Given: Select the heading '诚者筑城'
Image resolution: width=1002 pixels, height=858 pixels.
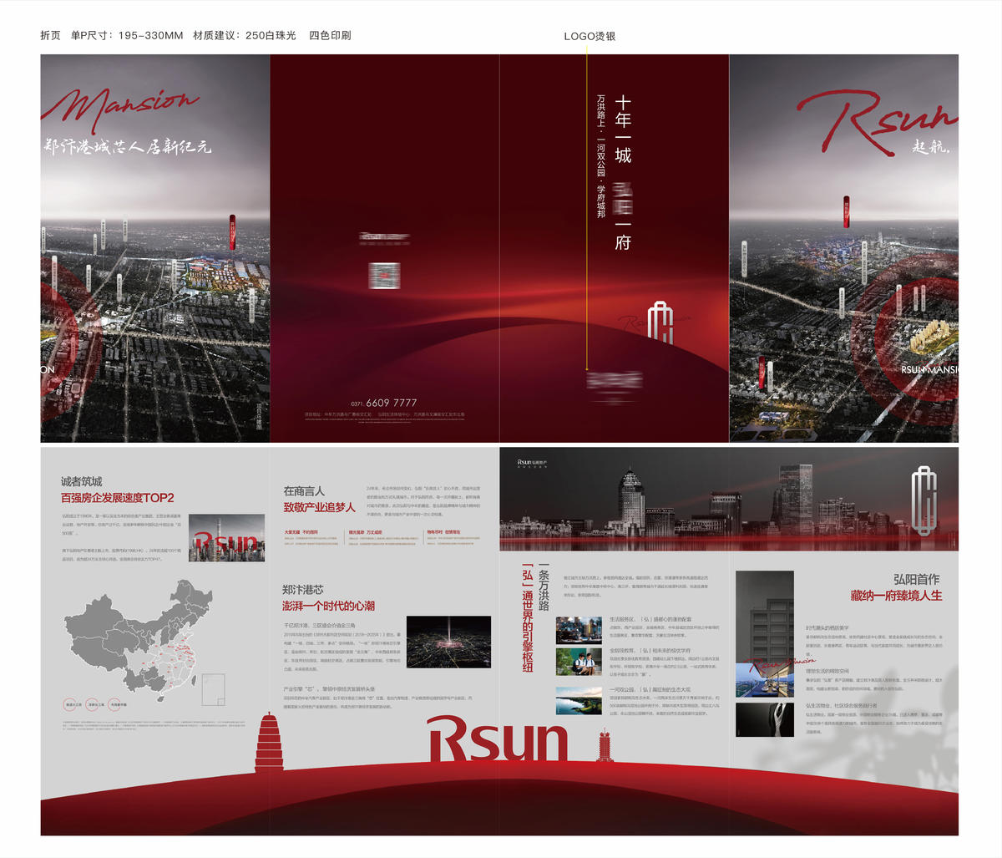Looking at the screenshot, I should [x=81, y=481].
